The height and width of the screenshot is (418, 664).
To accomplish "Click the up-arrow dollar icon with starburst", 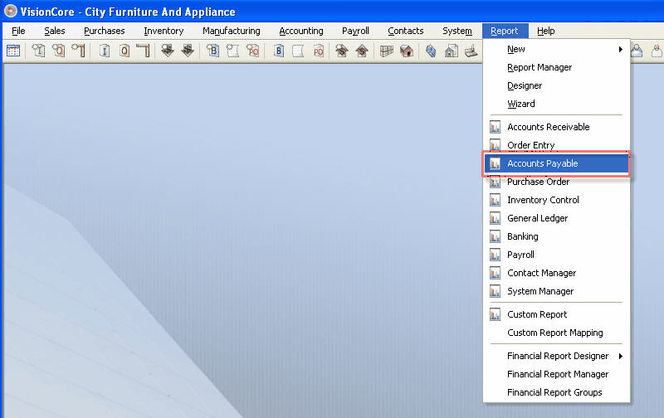I will 341,51.
